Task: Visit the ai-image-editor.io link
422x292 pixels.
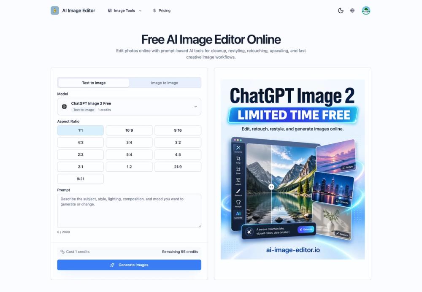Action: [x=292, y=249]
